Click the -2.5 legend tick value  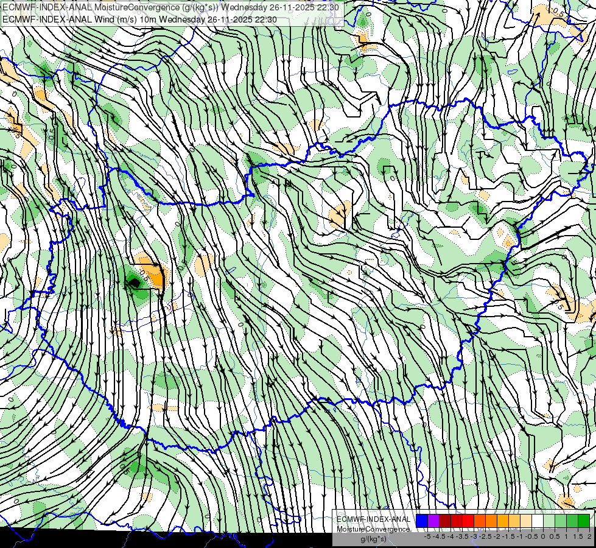click(x=485, y=536)
